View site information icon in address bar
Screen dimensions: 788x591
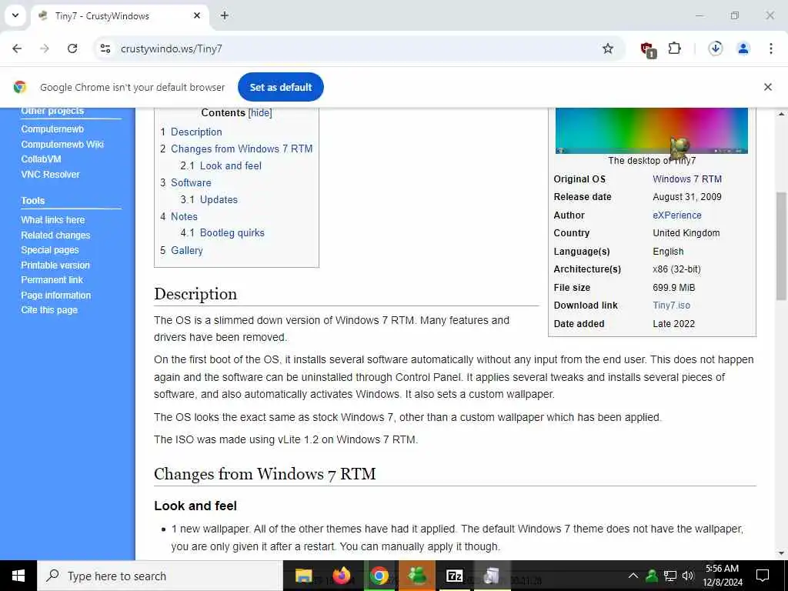coord(105,48)
